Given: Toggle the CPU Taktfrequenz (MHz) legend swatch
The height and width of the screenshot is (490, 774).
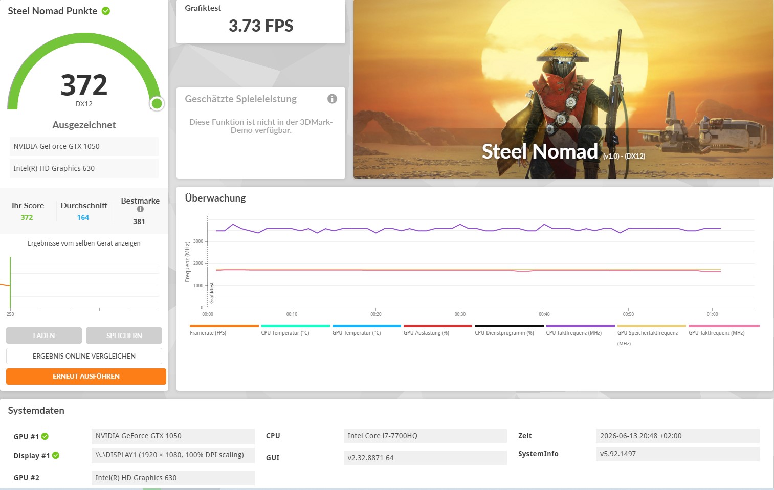Looking at the screenshot, I should point(581,326).
